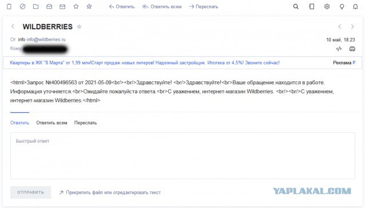Screen dimensions: 366x208
Task: Reply all via top toolbar Ответить всем
Action: [162, 7]
